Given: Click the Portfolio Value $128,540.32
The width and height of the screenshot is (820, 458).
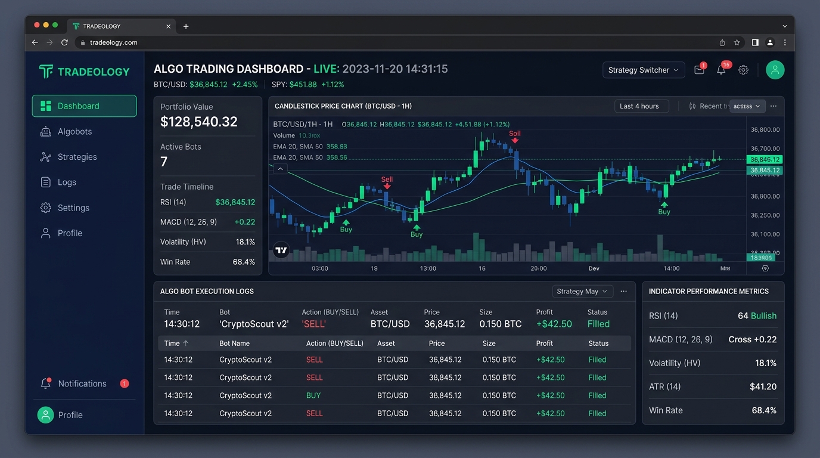Looking at the screenshot, I should pos(199,122).
